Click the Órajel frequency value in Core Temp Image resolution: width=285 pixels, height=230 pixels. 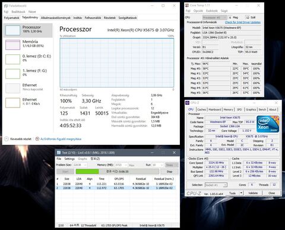[232, 37]
